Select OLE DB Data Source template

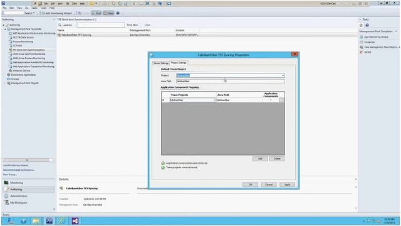point(23,38)
